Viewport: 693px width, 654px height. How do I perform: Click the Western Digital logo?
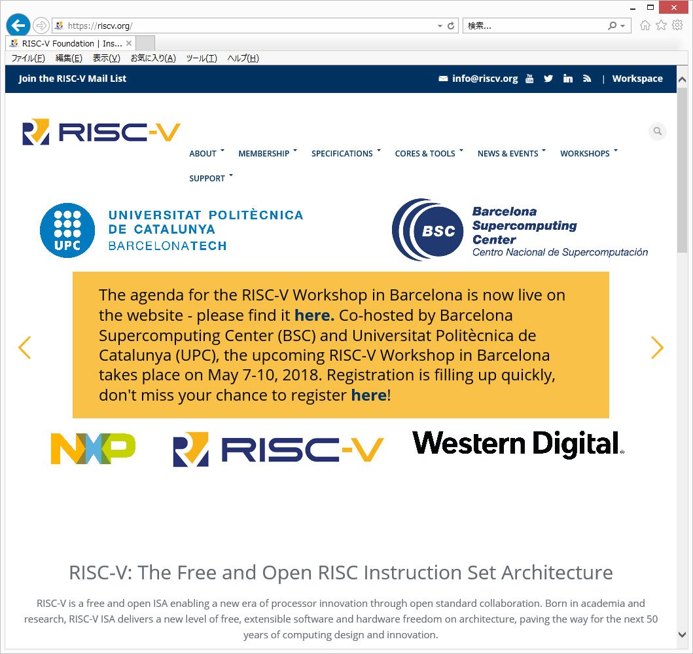[518, 444]
